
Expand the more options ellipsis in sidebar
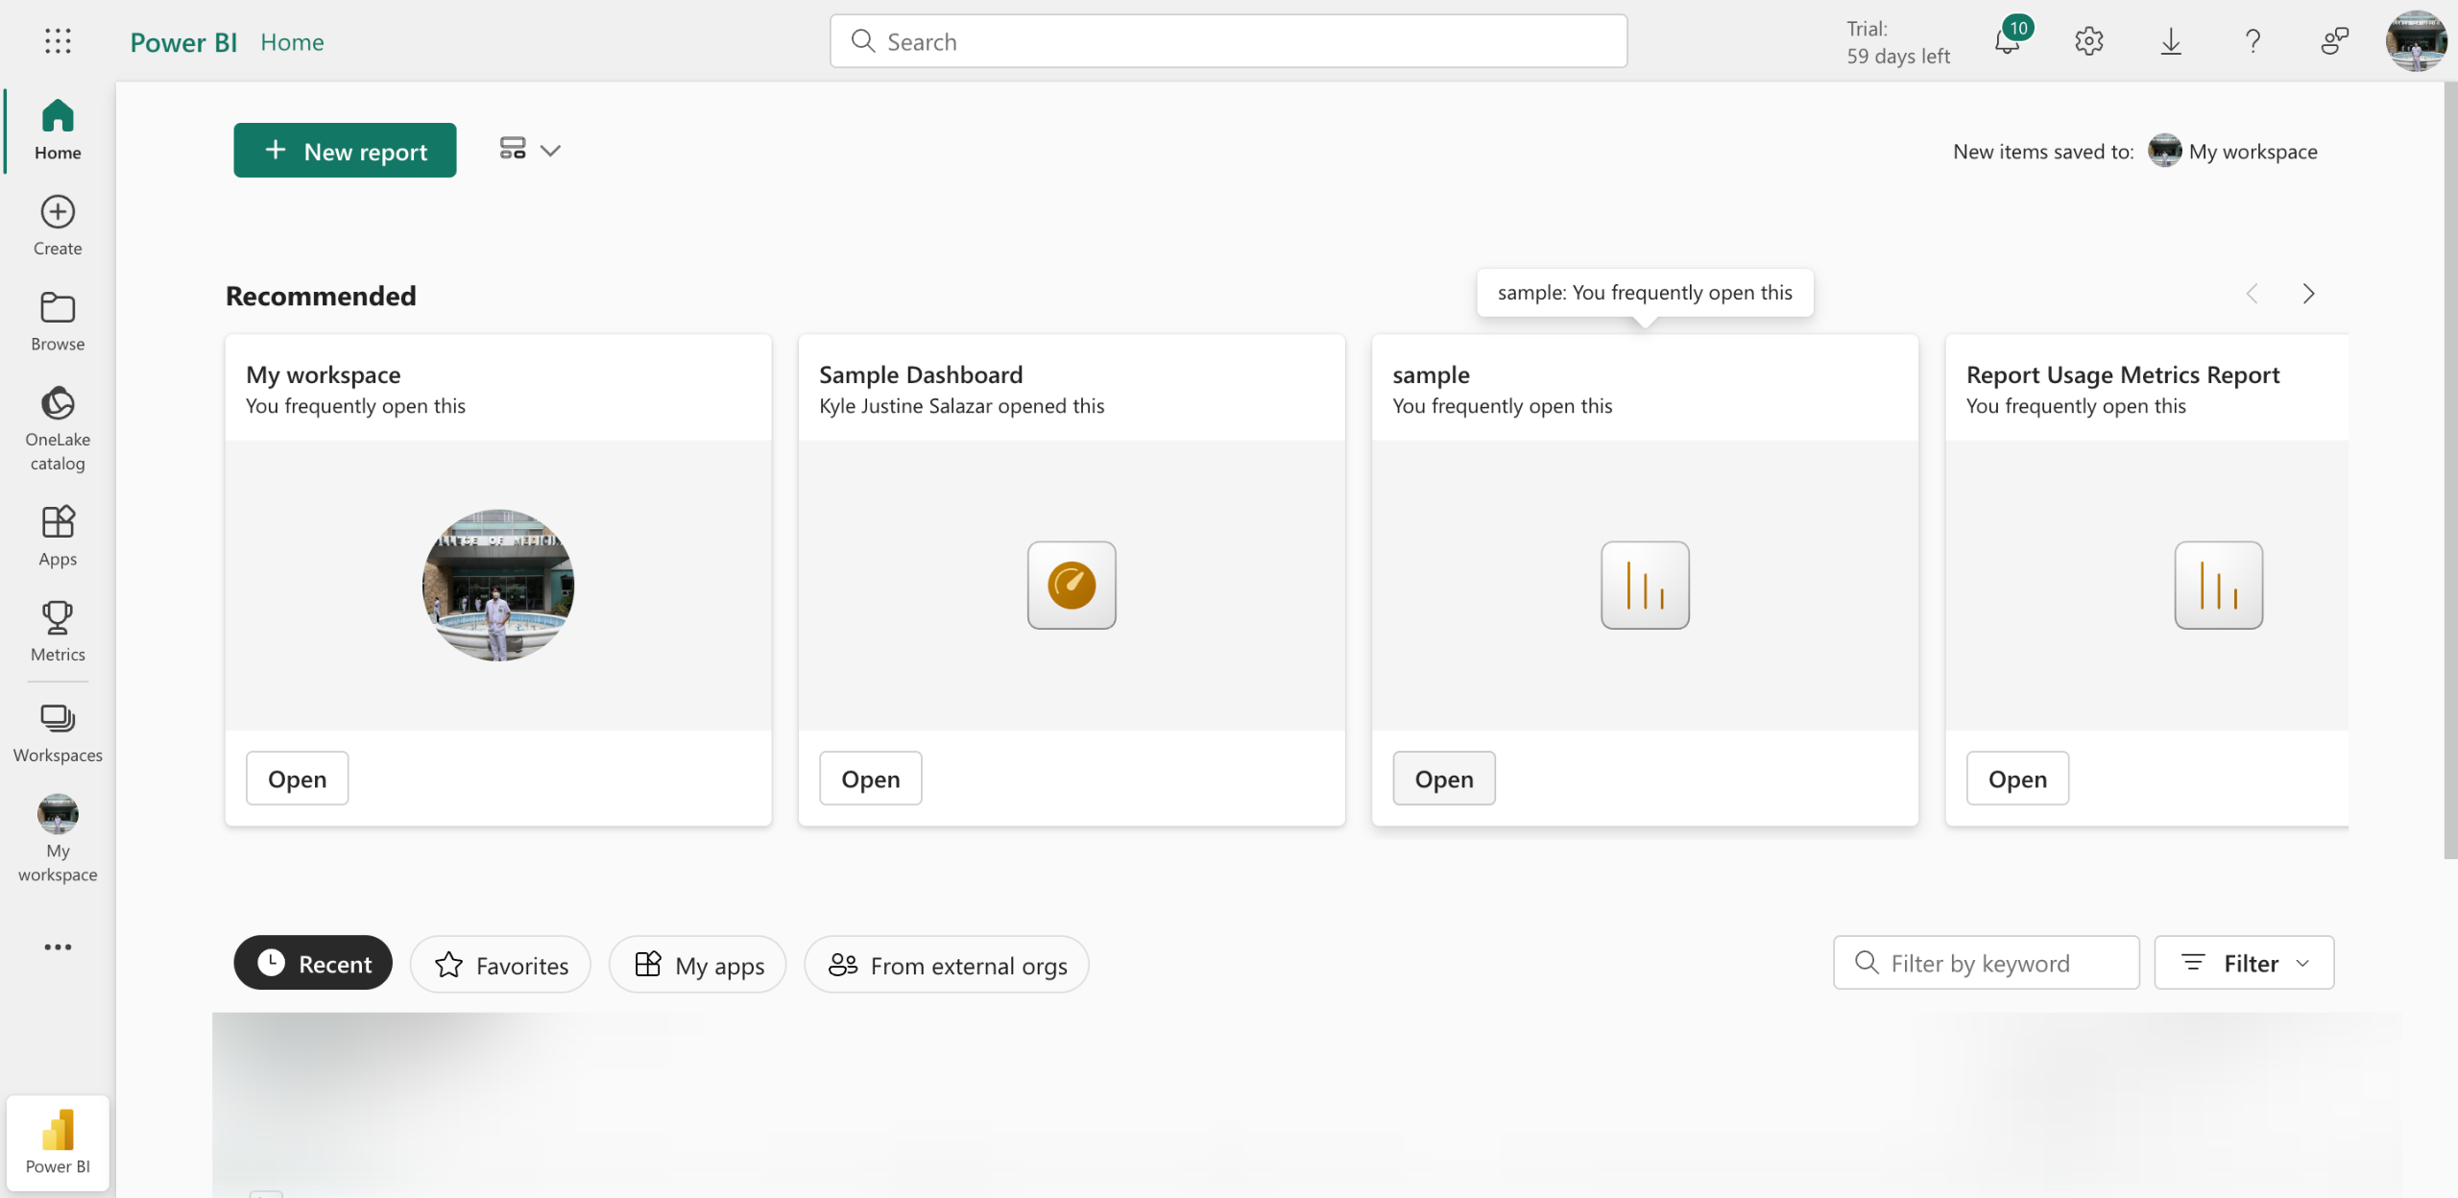tap(58, 946)
